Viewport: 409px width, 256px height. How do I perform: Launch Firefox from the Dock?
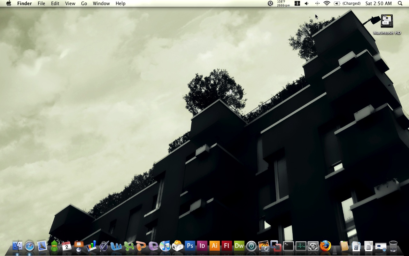(326, 246)
